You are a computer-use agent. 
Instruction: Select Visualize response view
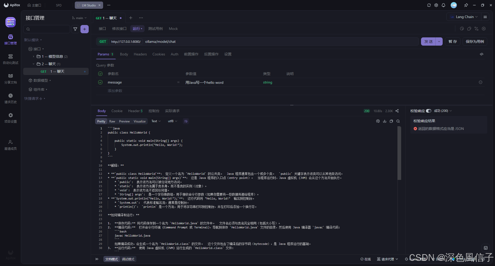pos(139,121)
